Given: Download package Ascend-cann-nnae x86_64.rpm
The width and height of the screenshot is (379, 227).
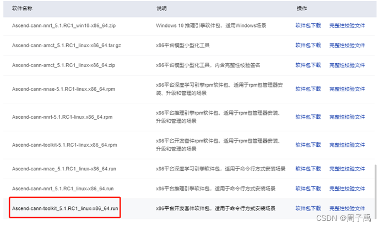Looking at the screenshot, I should [x=308, y=89].
